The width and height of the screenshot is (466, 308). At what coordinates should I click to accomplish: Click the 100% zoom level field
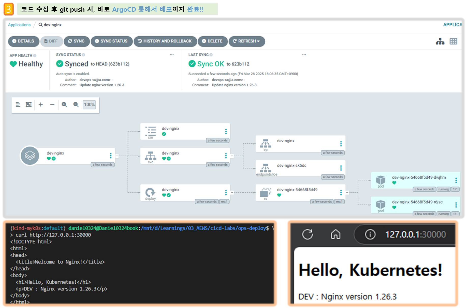coord(89,104)
